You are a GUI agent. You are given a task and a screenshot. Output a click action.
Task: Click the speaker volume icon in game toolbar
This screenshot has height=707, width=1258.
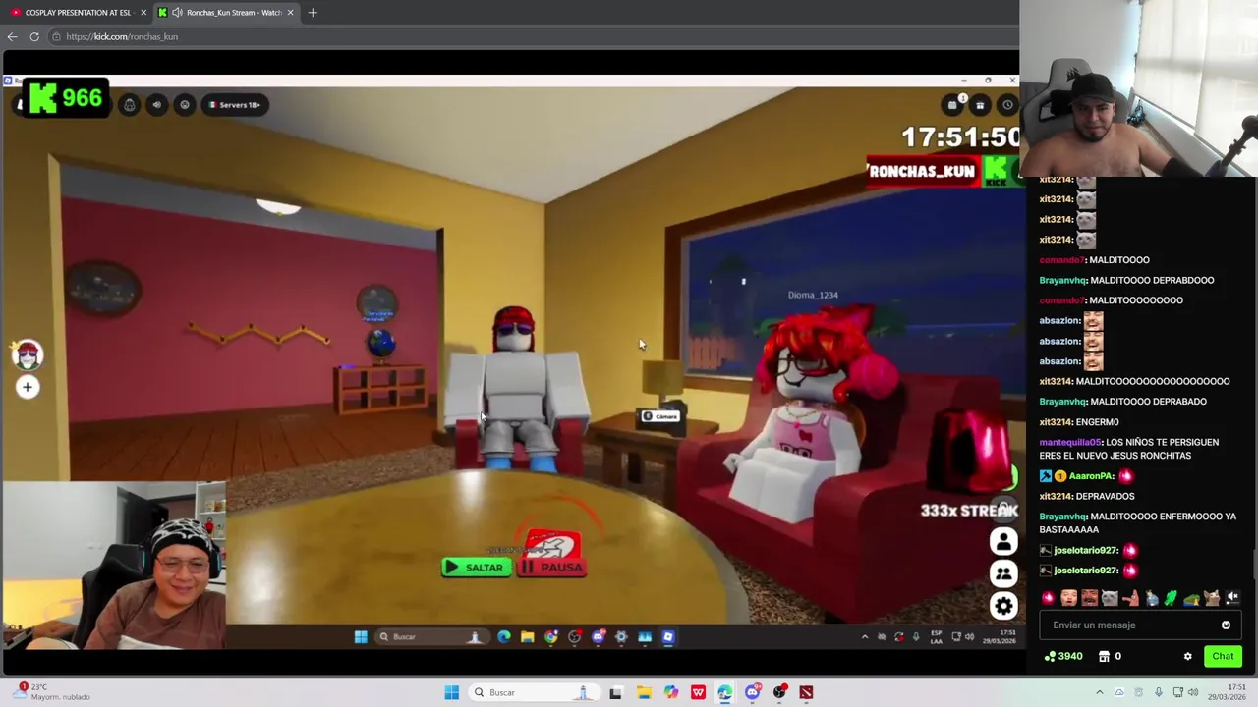(x=157, y=105)
